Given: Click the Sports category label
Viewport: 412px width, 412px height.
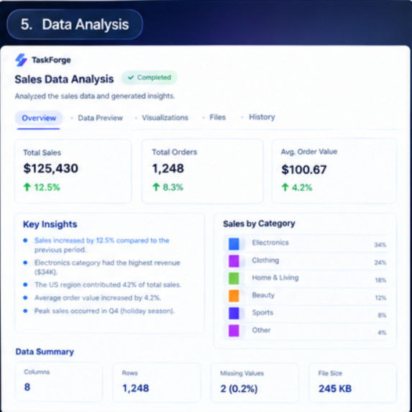Looking at the screenshot, I should pyautogui.click(x=262, y=313).
